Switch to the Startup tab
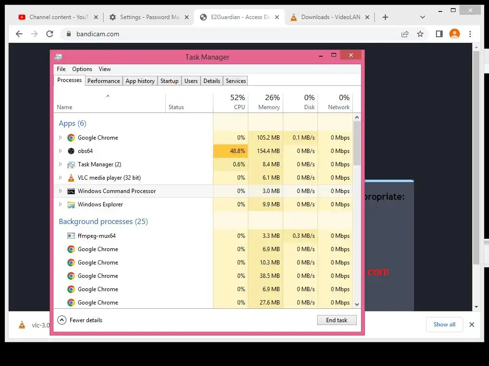489x366 pixels. pyautogui.click(x=170, y=81)
